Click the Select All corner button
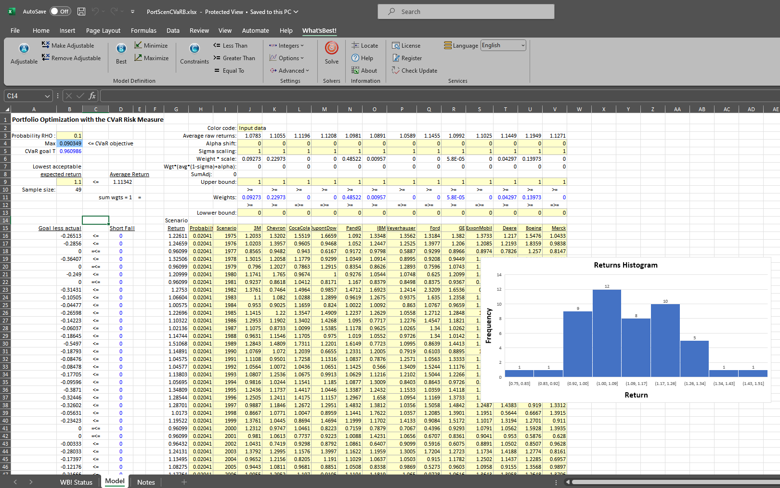This screenshot has height=488, width=780. click(x=7, y=109)
